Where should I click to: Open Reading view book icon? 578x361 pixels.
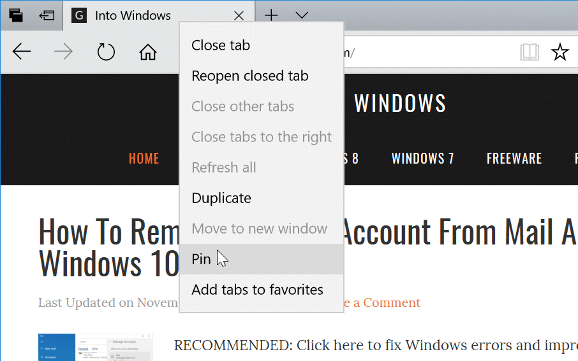point(530,52)
